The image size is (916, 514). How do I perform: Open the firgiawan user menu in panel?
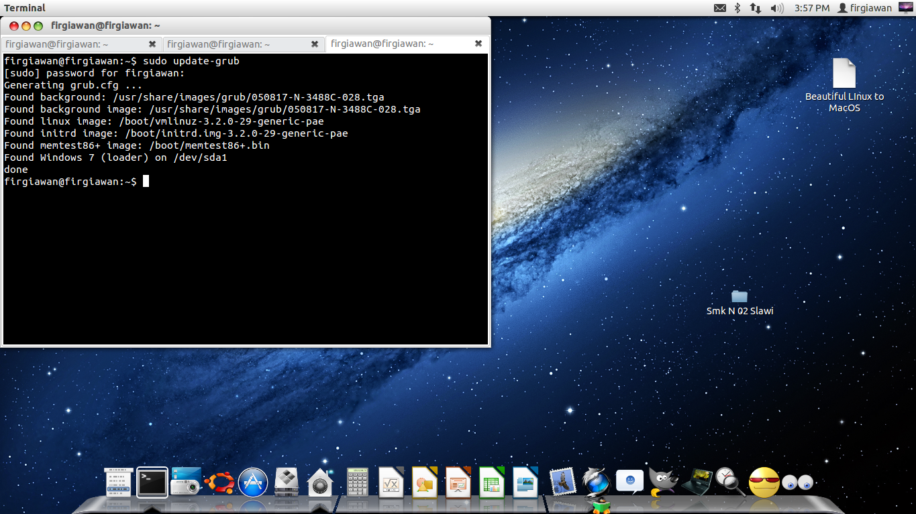point(865,8)
